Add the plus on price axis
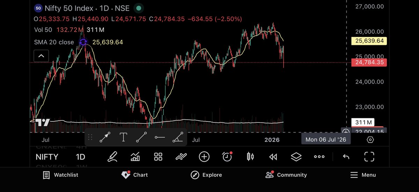Screen dimensions: 419x192 click(346, 132)
